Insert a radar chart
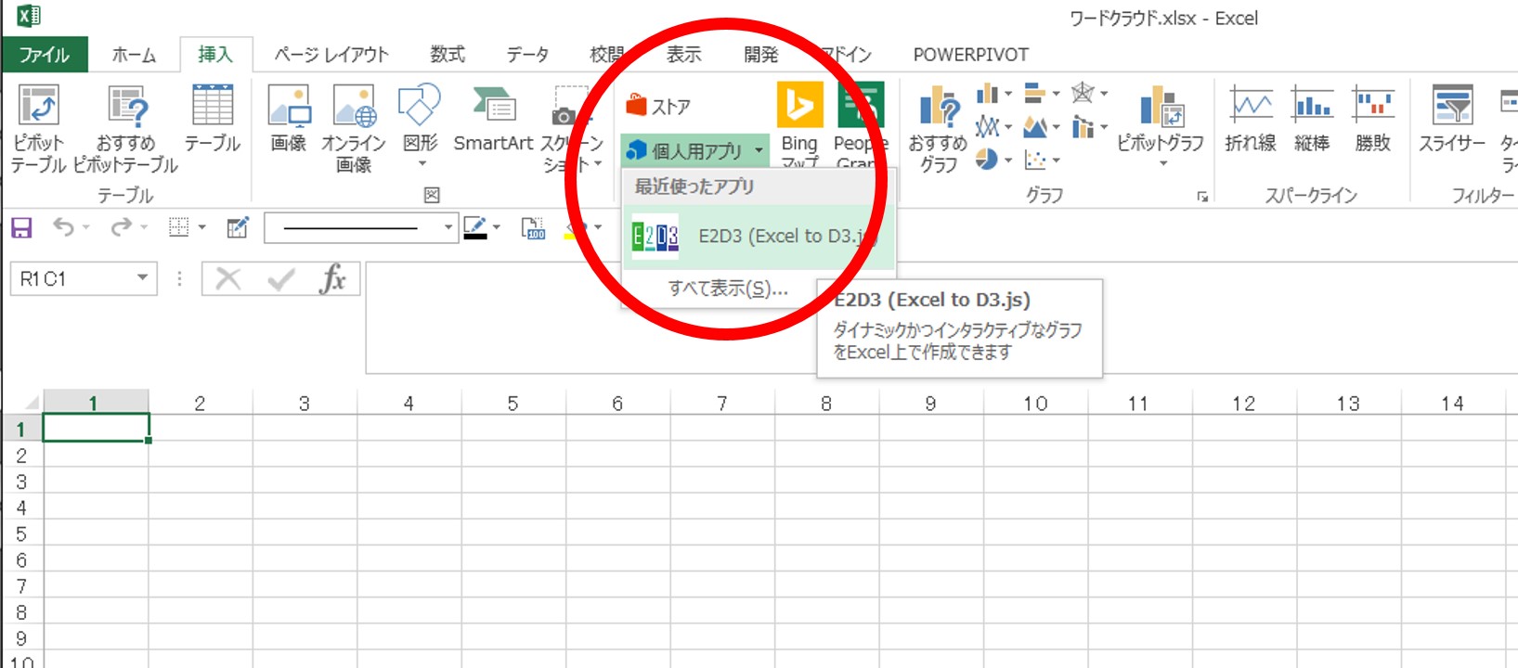1518x668 pixels. tap(1083, 93)
